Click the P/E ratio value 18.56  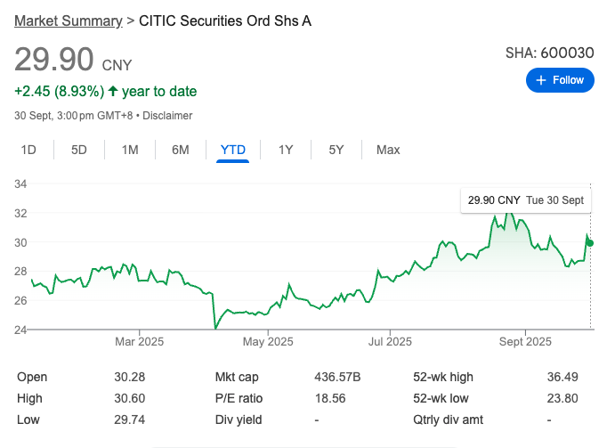pos(331,398)
